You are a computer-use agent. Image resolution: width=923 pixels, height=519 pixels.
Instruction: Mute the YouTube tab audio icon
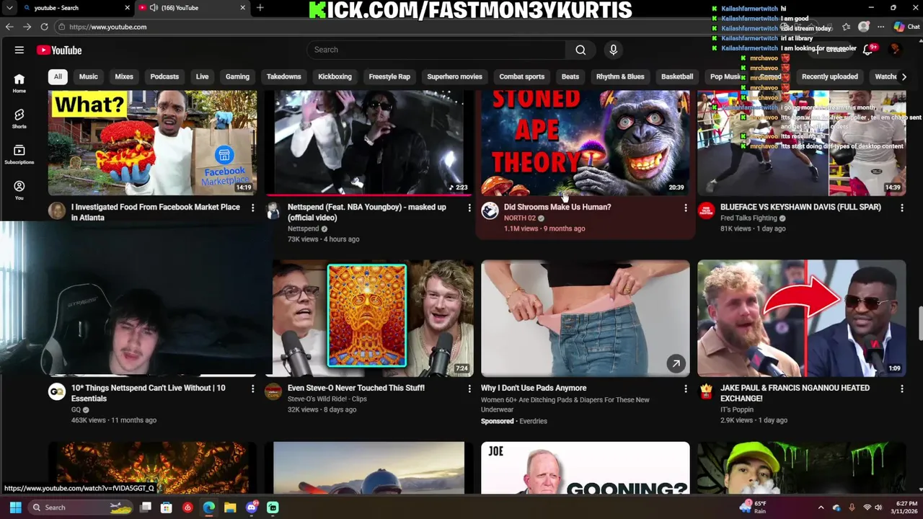click(154, 8)
